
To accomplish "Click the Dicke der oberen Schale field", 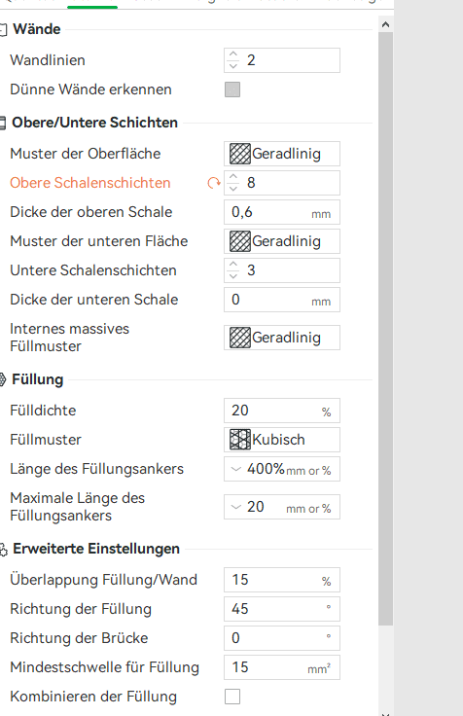I will coord(282,212).
